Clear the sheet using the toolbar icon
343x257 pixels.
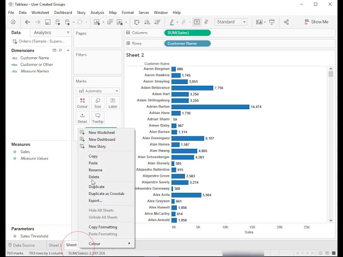point(120,22)
